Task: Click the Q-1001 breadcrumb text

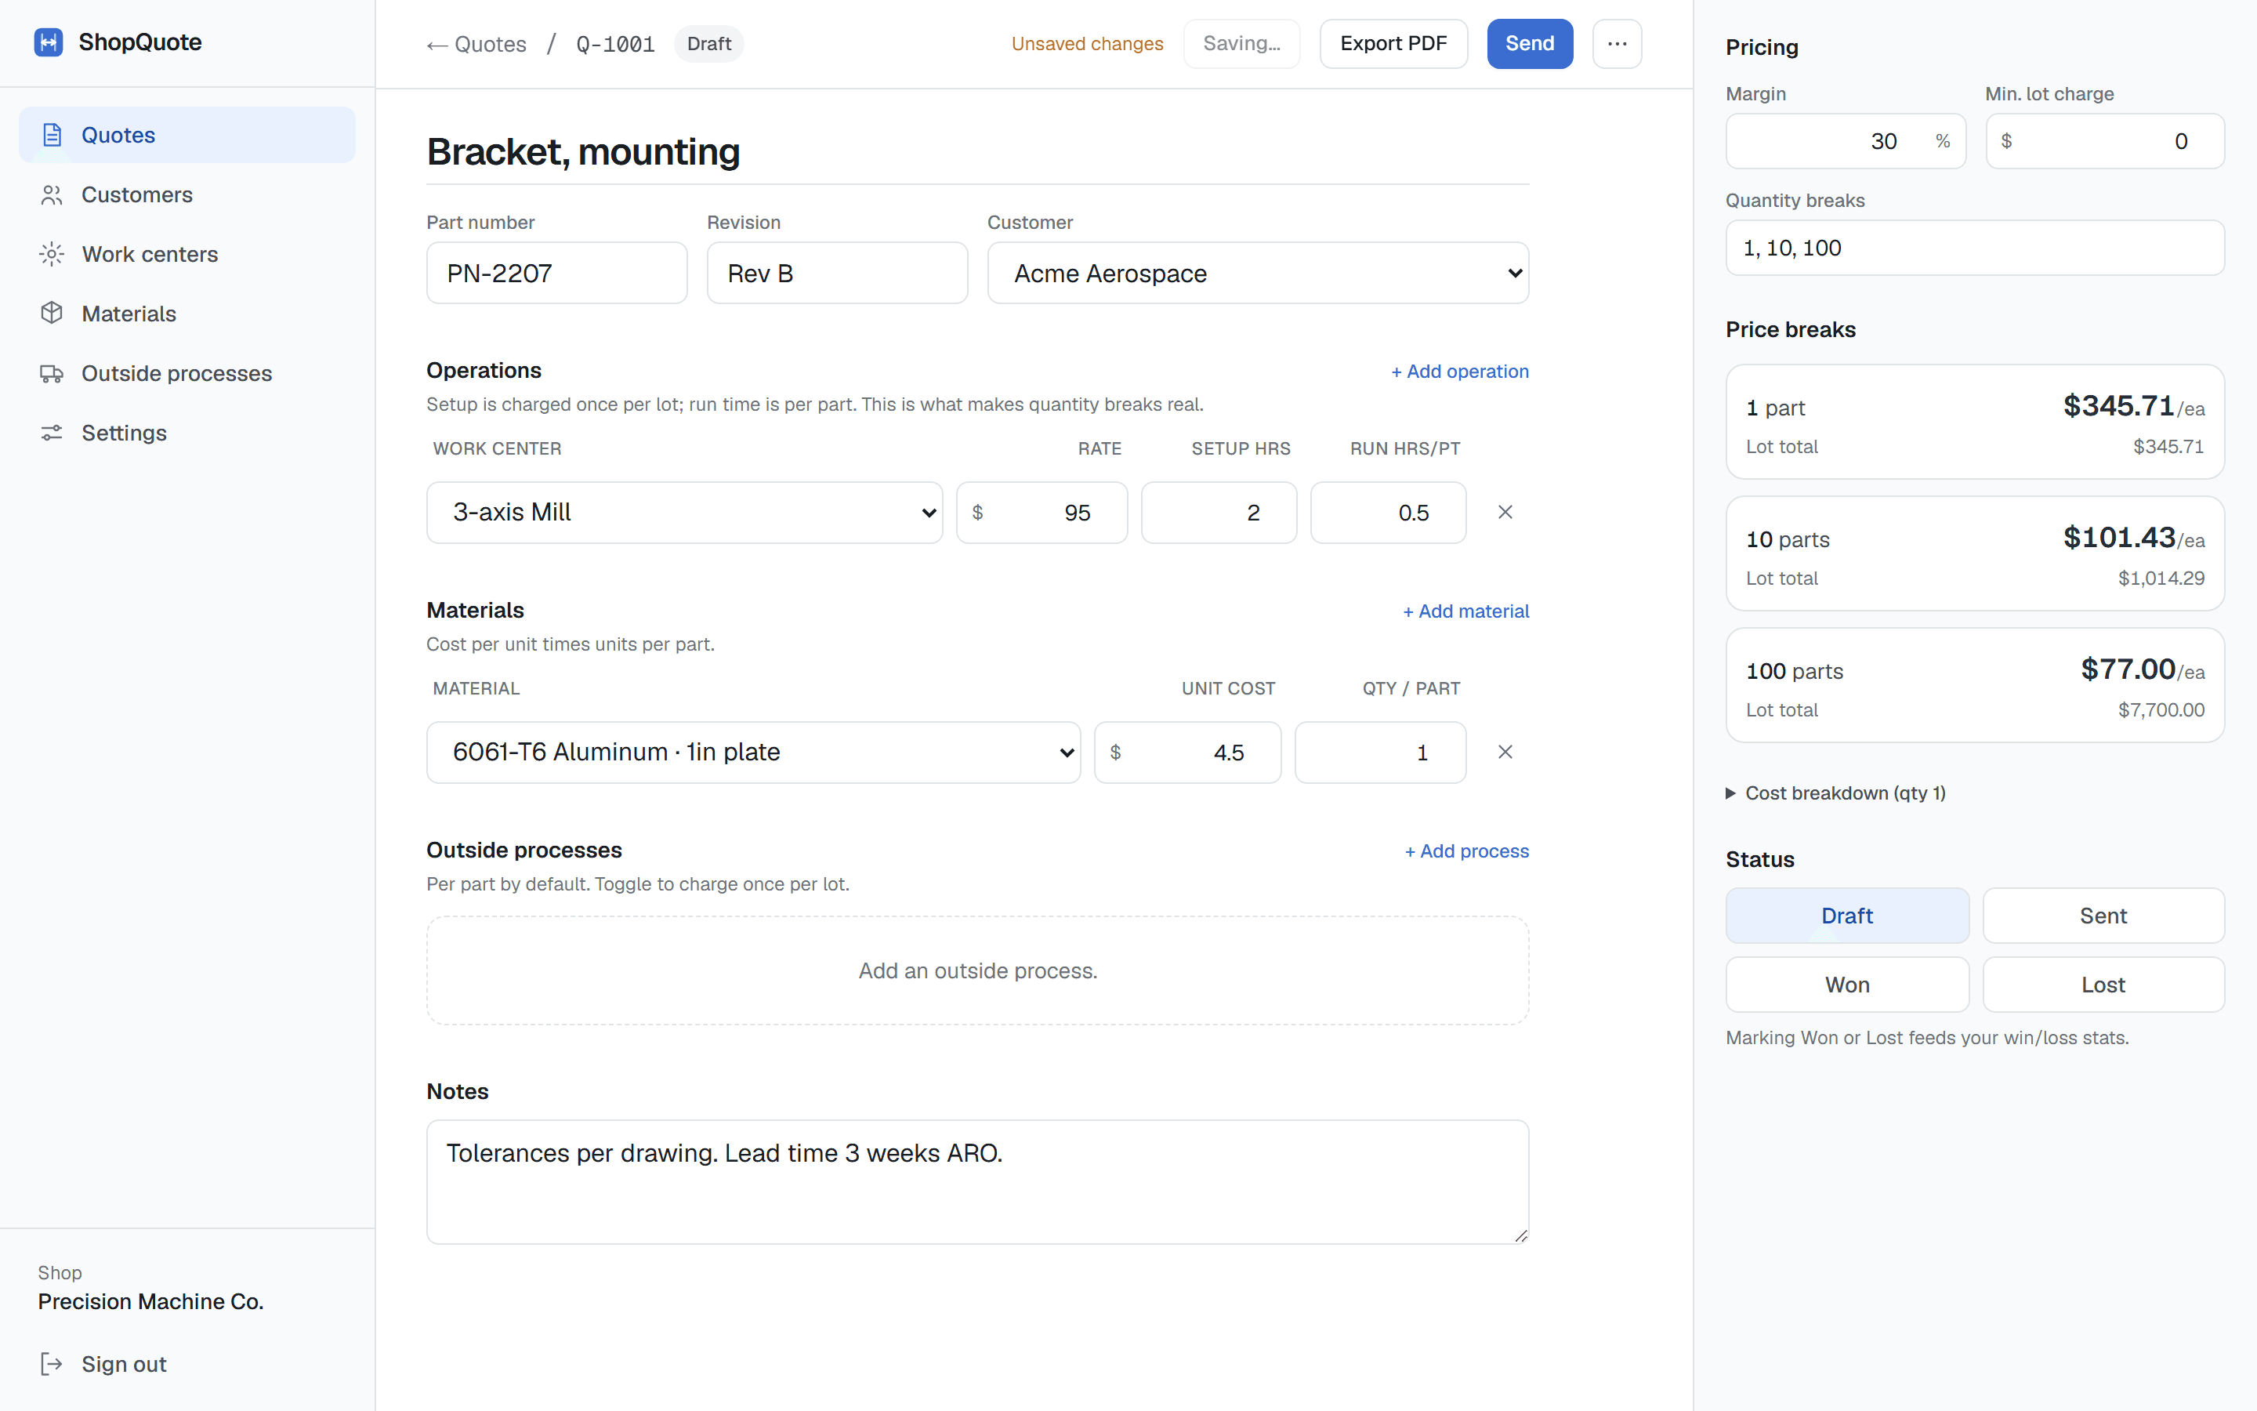Action: (x=615, y=44)
